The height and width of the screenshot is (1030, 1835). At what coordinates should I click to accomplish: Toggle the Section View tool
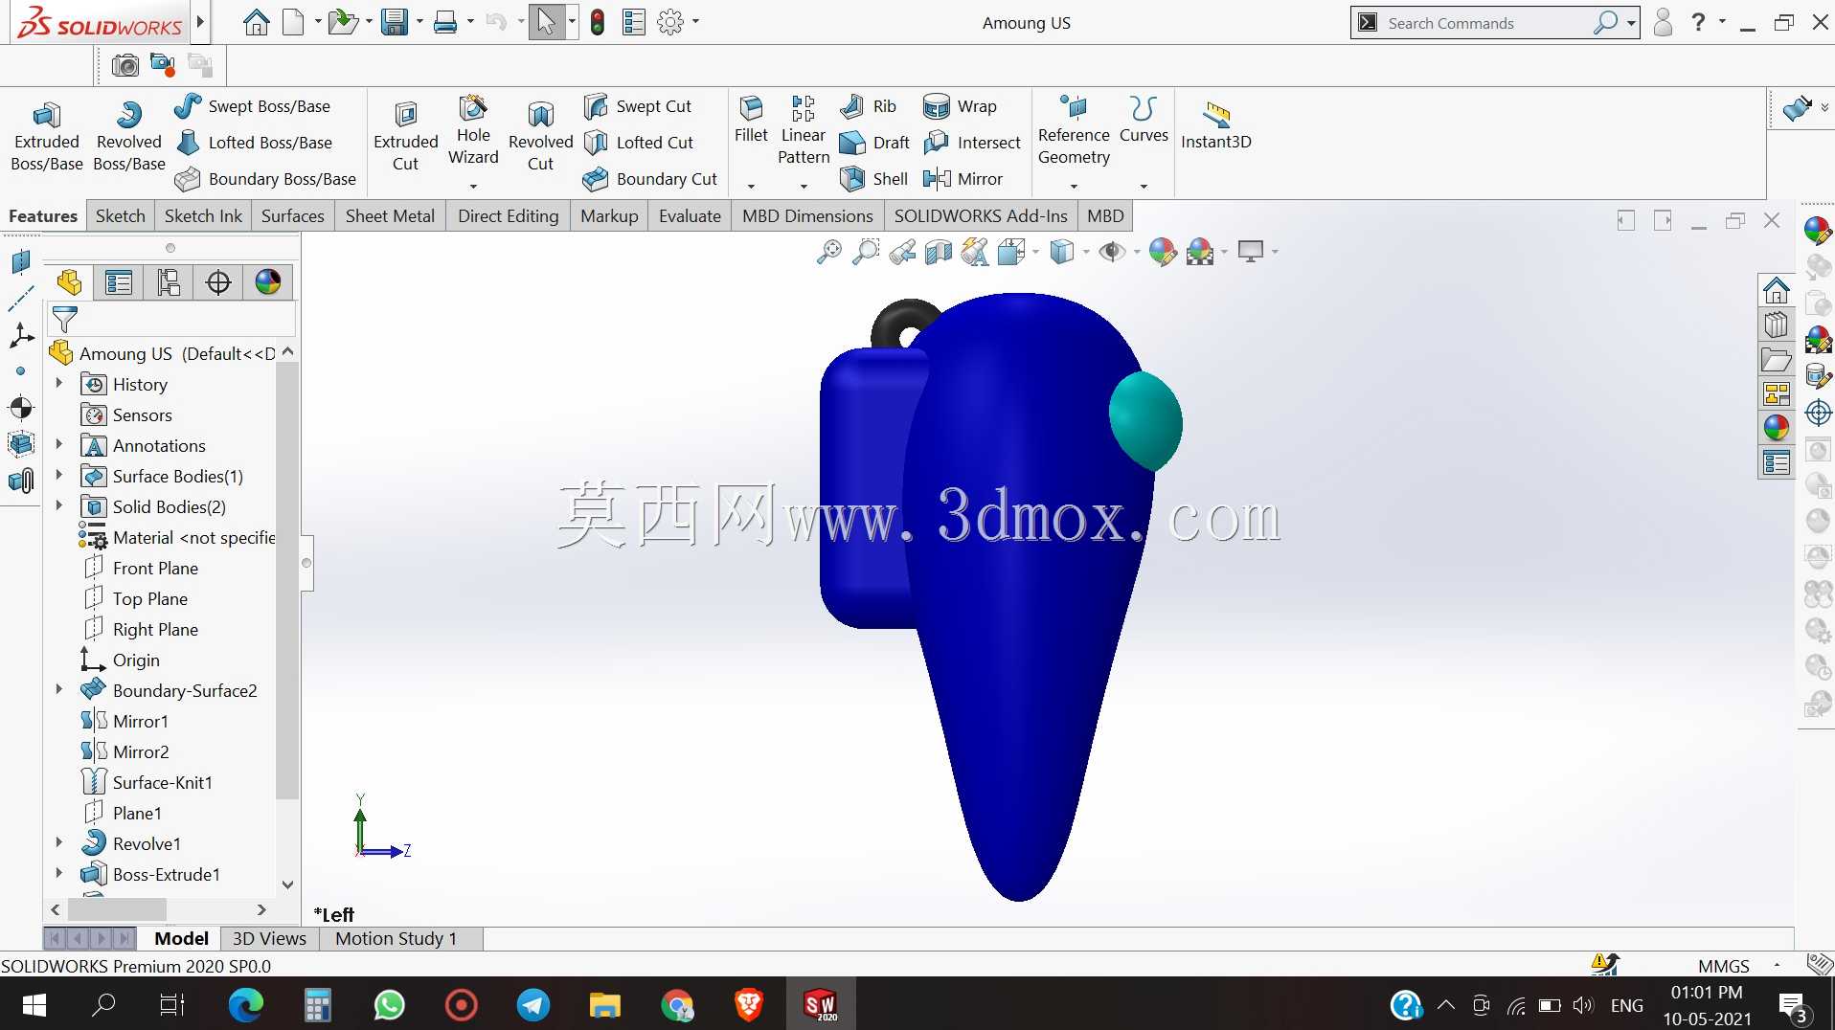[x=939, y=252]
